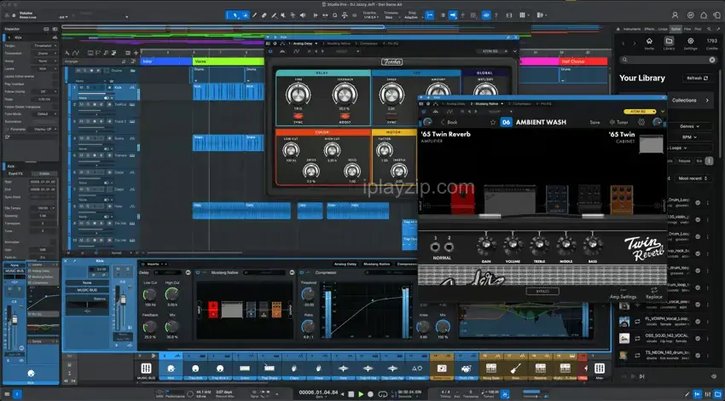Clear the Splice search field

pyautogui.click(x=712, y=60)
